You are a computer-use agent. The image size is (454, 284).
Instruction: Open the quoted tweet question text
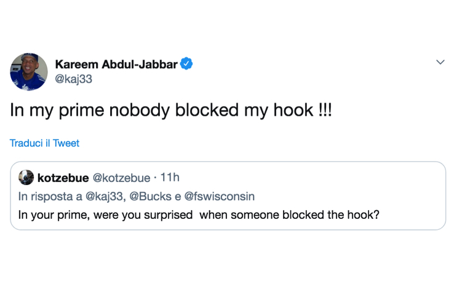199,215
